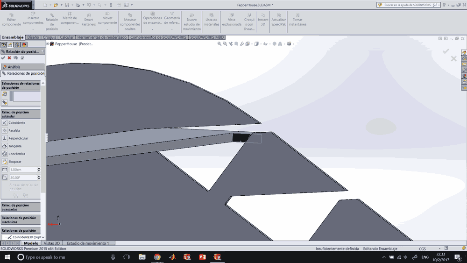
Task: Open the FeatureManager design tree tab icon
Action: click(4, 45)
